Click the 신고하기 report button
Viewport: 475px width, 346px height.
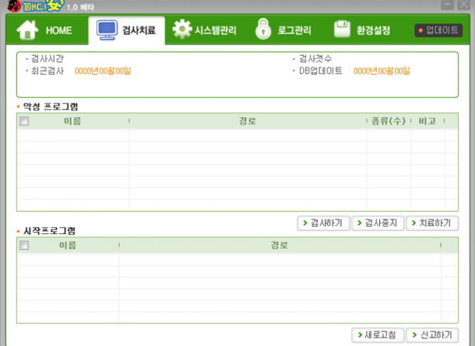pos(431,335)
